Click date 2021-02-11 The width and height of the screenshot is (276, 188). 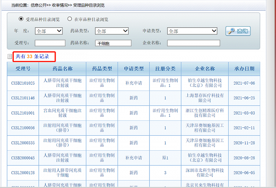point(244,128)
